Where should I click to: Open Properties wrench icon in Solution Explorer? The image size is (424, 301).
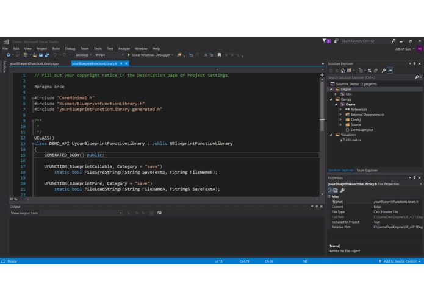[x=384, y=71]
